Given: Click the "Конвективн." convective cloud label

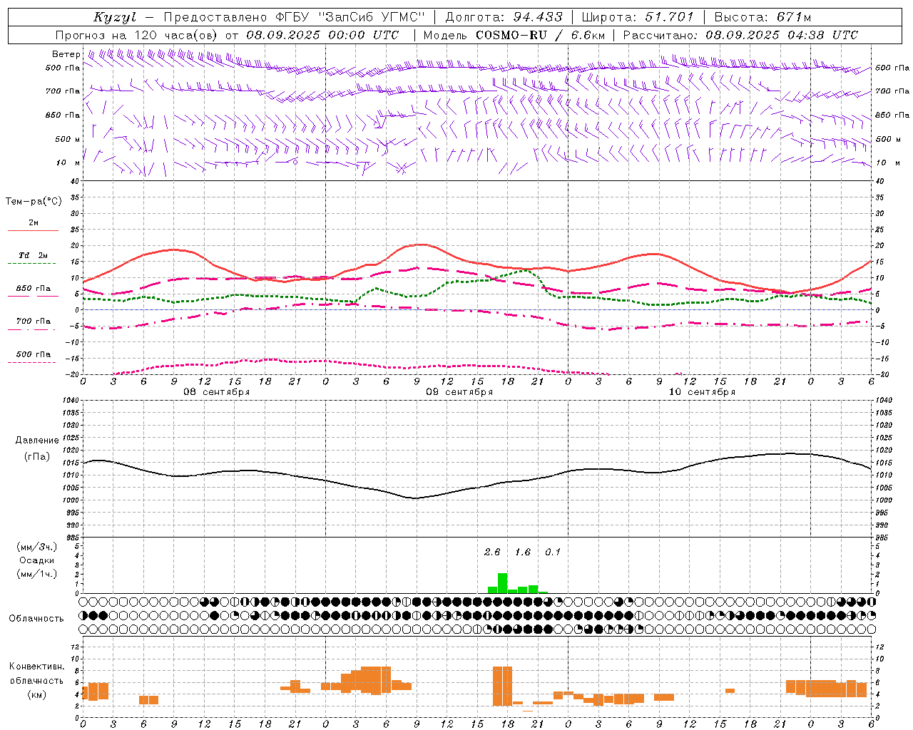Looking at the screenshot, I should 36,666.
